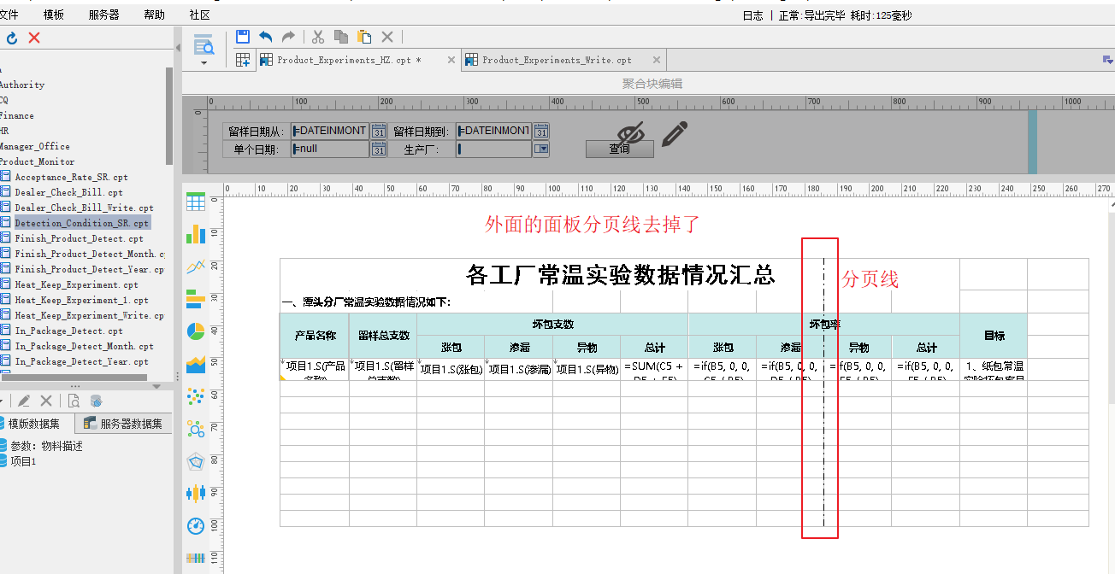Click dataset pencil edit icon

tap(25, 401)
